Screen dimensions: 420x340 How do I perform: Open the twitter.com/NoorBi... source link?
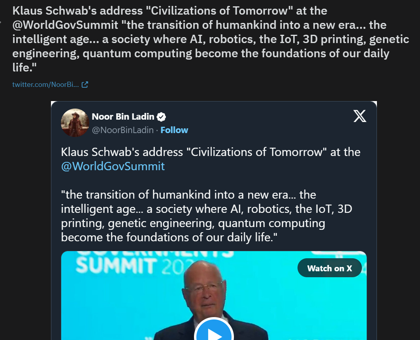point(45,85)
